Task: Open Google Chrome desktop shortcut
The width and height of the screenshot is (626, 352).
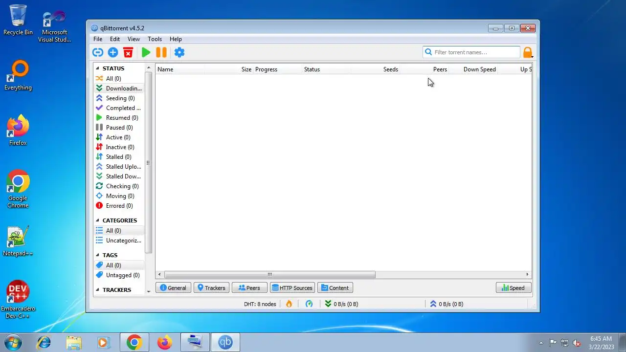Action: (18, 190)
